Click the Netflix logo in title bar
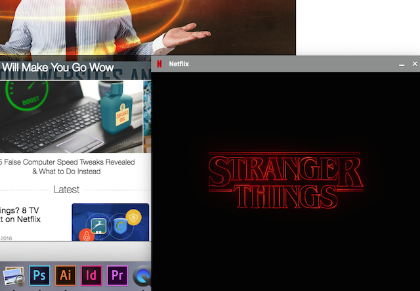Screen dimensions: 420x291 pos(159,64)
